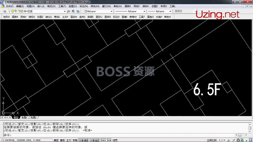
Task: Open the 标注(N) menu
Action: click(84, 6)
